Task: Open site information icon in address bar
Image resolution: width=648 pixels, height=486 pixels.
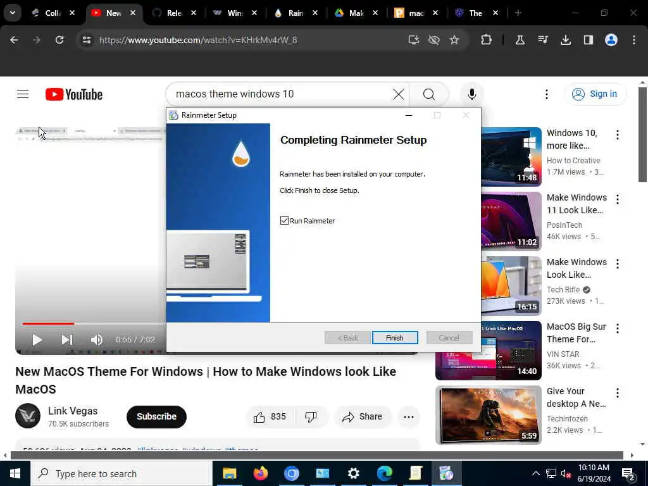Action: tap(86, 40)
